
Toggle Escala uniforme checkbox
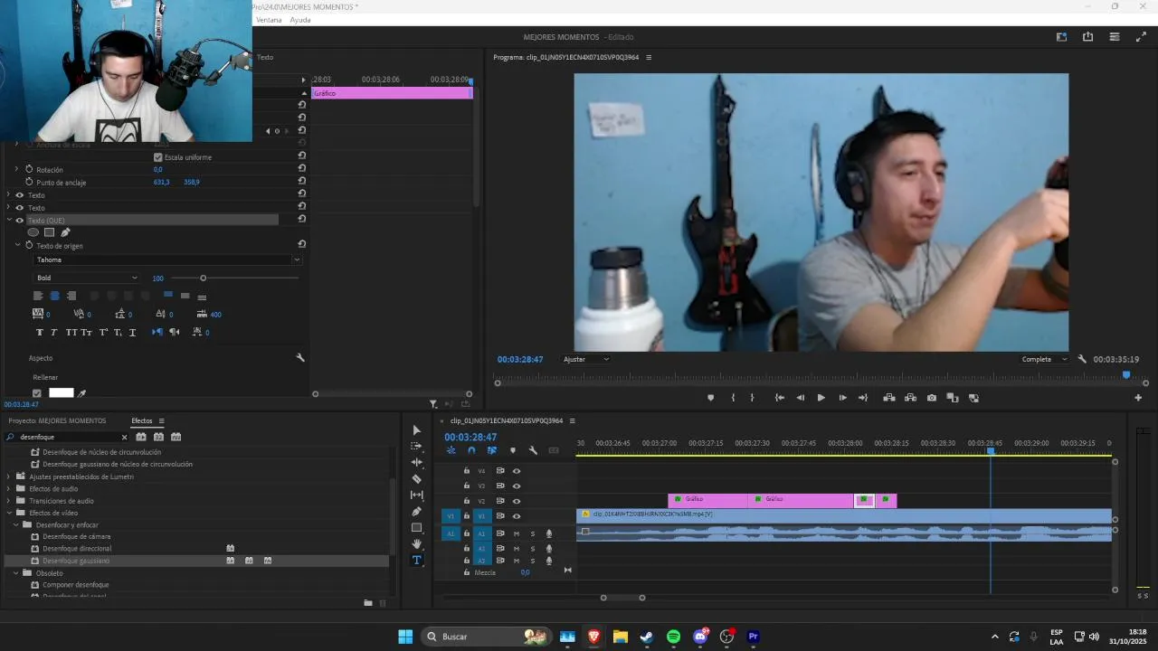[x=157, y=157]
